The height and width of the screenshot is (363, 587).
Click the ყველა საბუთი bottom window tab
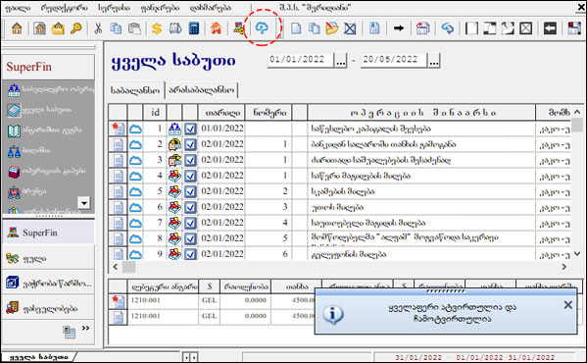[39, 357]
